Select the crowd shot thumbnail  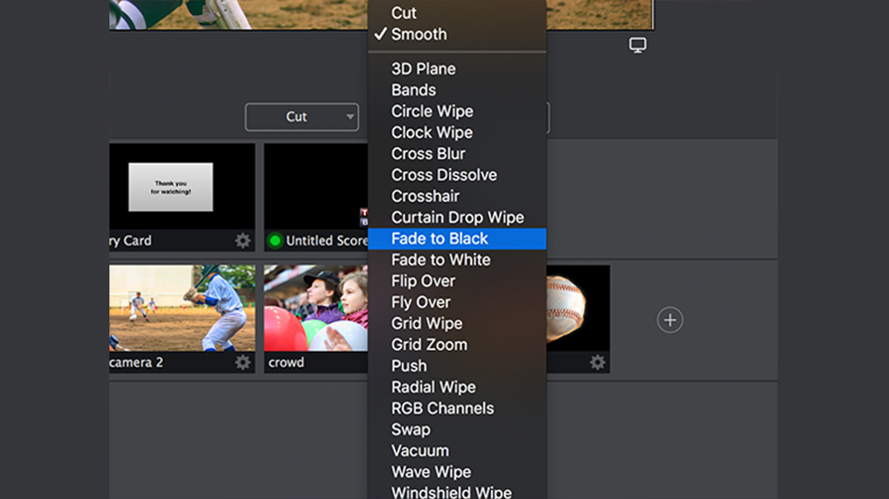(316, 308)
